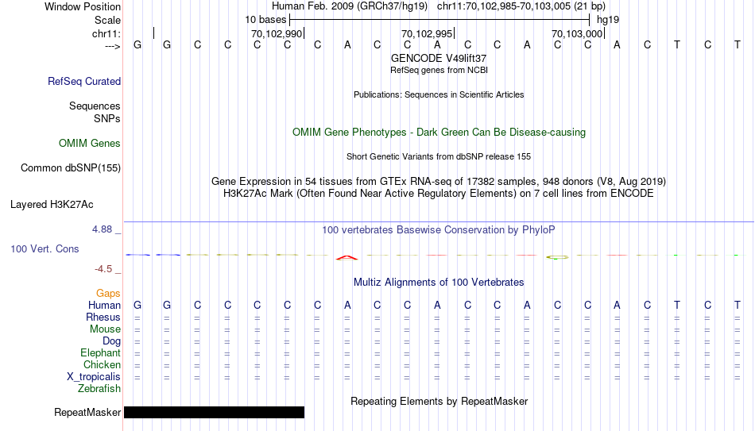This screenshot has height=431, width=755.
Task: Click 'Publications: Sequences in Scientific Articles' title
Action: 439,94
